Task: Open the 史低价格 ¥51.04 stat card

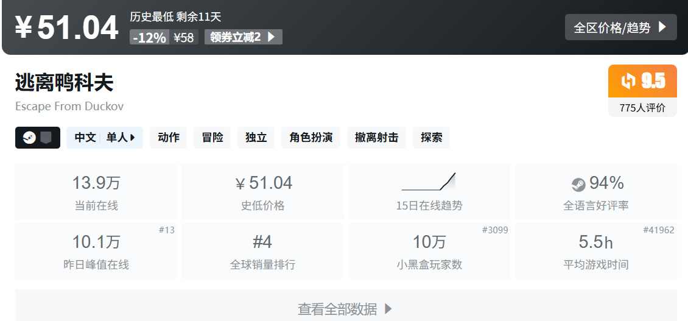Action: point(262,192)
